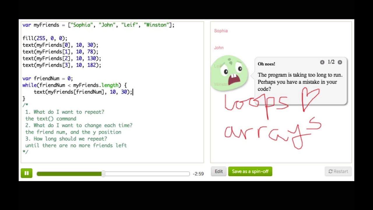
Task: Click the error message text about taking too long
Action: coord(300,82)
